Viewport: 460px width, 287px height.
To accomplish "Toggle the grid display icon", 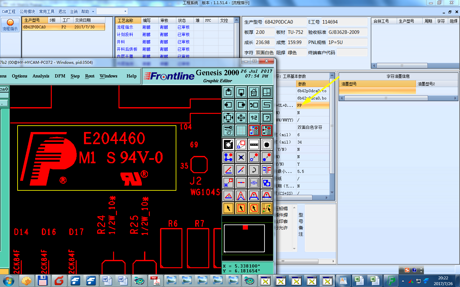I will pos(241,130).
